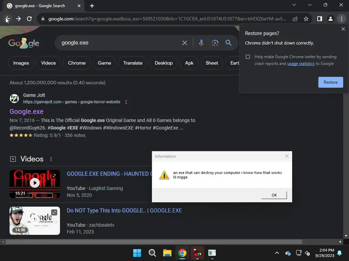The height and width of the screenshot is (261, 349).
Task: Open the colorful blocks app in taskbar
Action: click(x=197, y=253)
